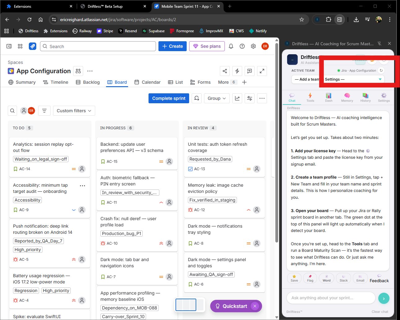Refresh the Jira board connection in Driftless
The height and width of the screenshot is (320, 400).
tap(381, 70)
